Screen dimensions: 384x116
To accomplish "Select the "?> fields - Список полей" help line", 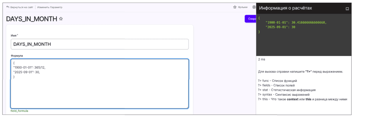I will [x=276, y=85].
